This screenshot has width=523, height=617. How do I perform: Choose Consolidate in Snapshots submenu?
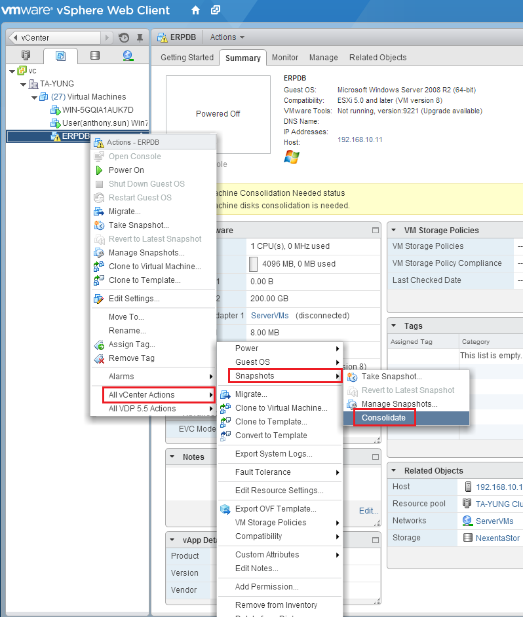coord(406,418)
